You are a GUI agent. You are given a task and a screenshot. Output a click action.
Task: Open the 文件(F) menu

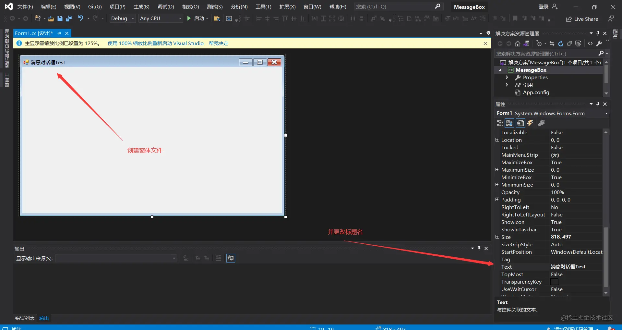pyautogui.click(x=25, y=6)
